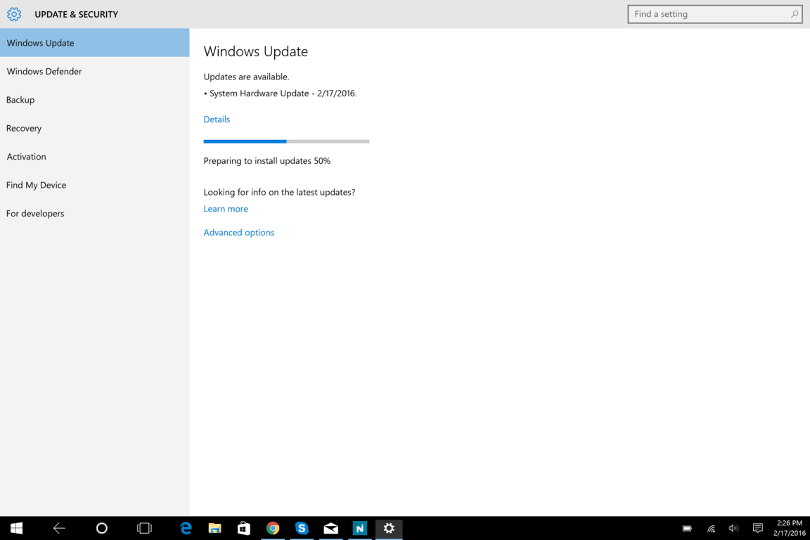Open the Advanced options link
This screenshot has height=540, width=810.
pos(239,233)
